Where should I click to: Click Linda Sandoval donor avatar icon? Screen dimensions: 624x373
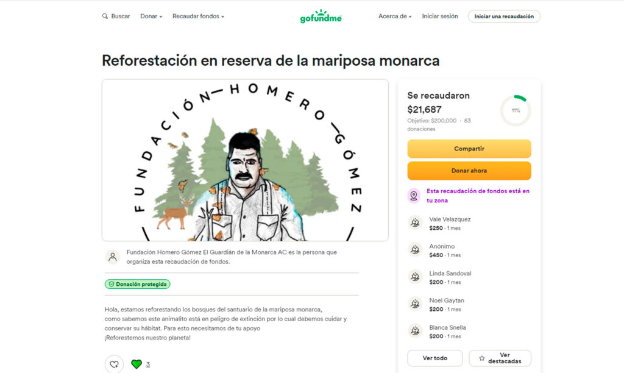(415, 277)
